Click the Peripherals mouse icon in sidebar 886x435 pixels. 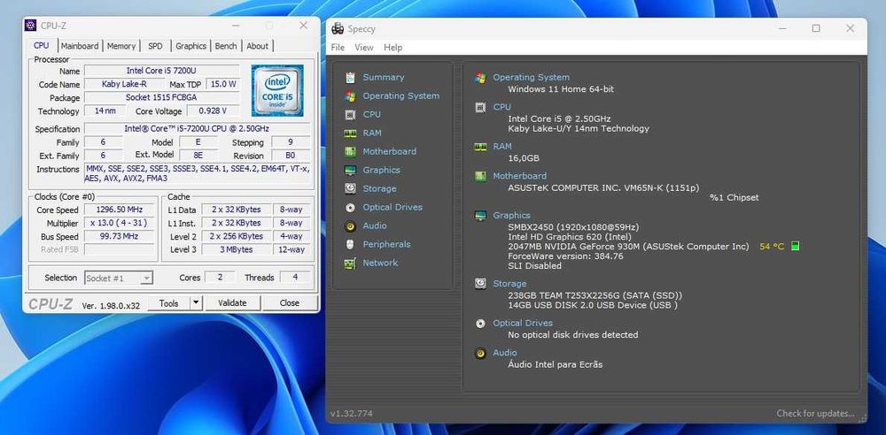point(350,244)
